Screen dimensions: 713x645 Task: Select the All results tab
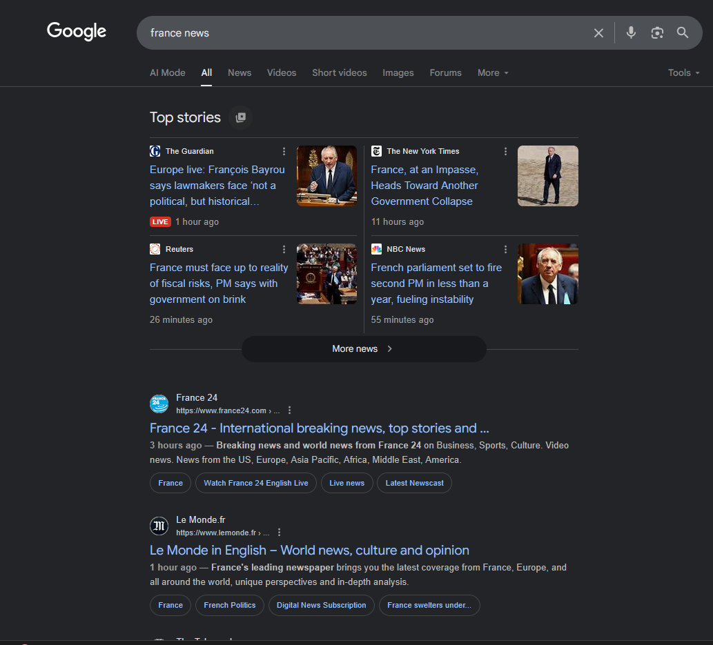click(206, 72)
